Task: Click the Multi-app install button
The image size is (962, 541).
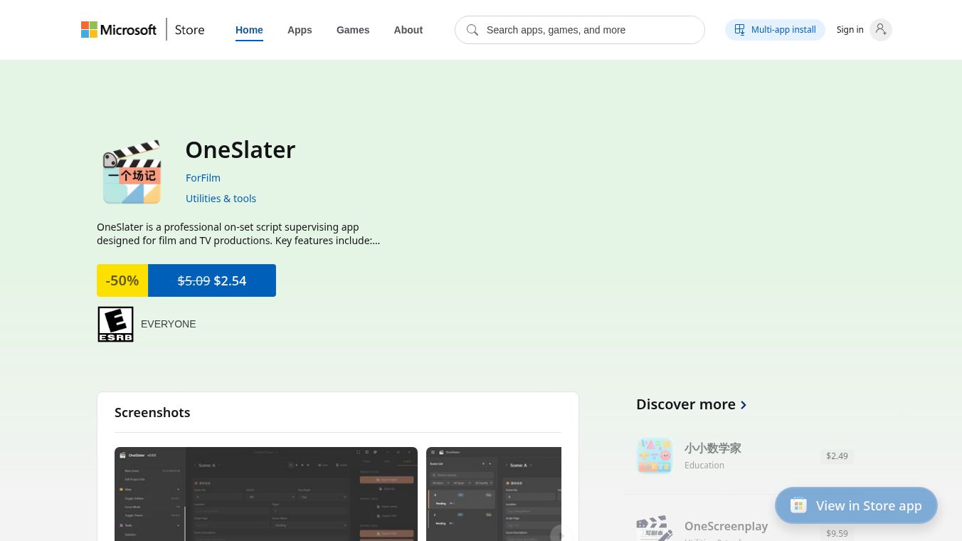Action: [775, 30]
